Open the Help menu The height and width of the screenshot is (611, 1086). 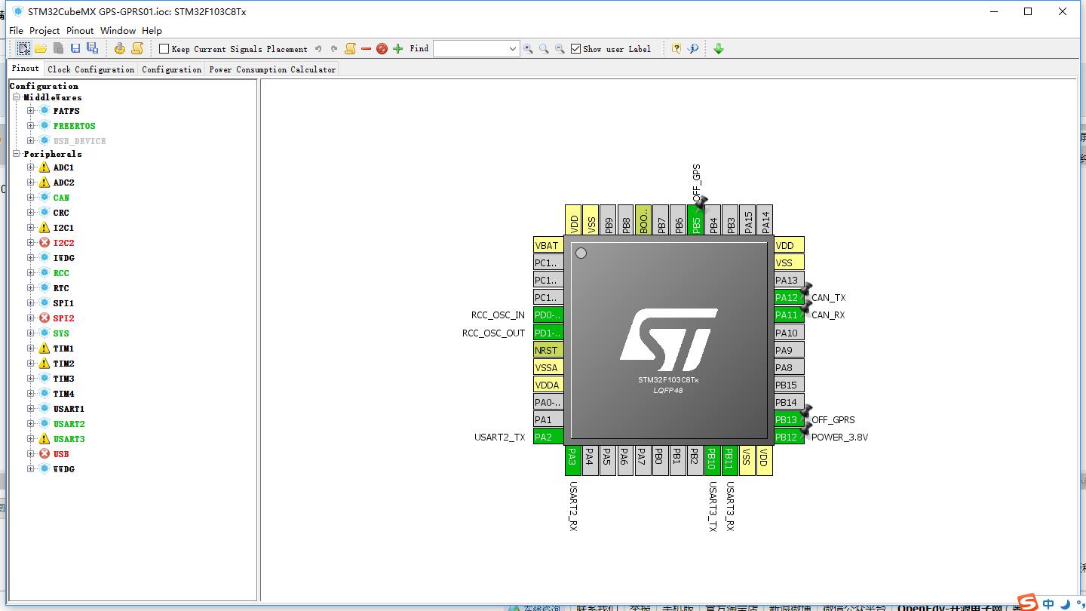pyautogui.click(x=152, y=31)
